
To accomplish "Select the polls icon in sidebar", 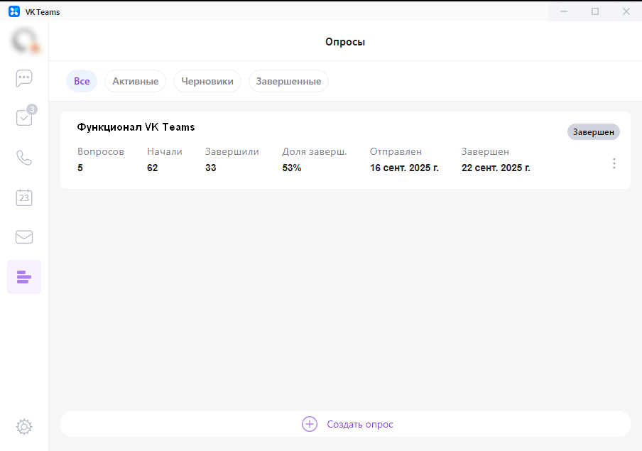I will [24, 277].
